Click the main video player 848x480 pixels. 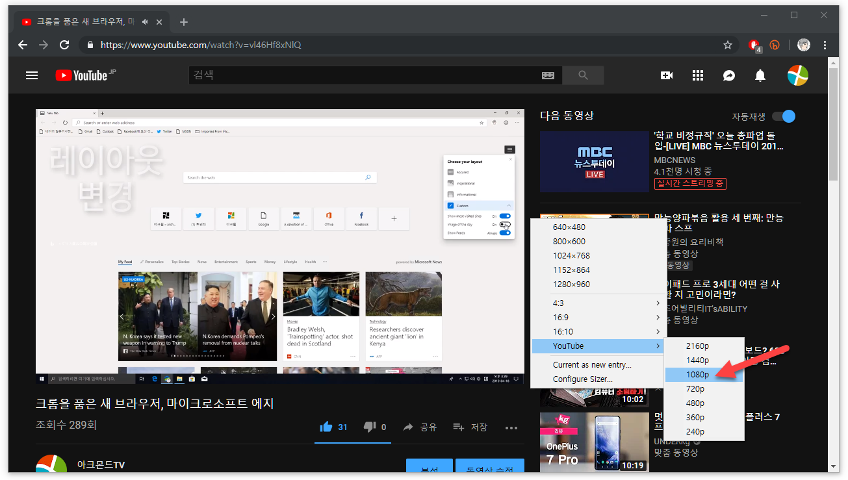[x=280, y=246]
